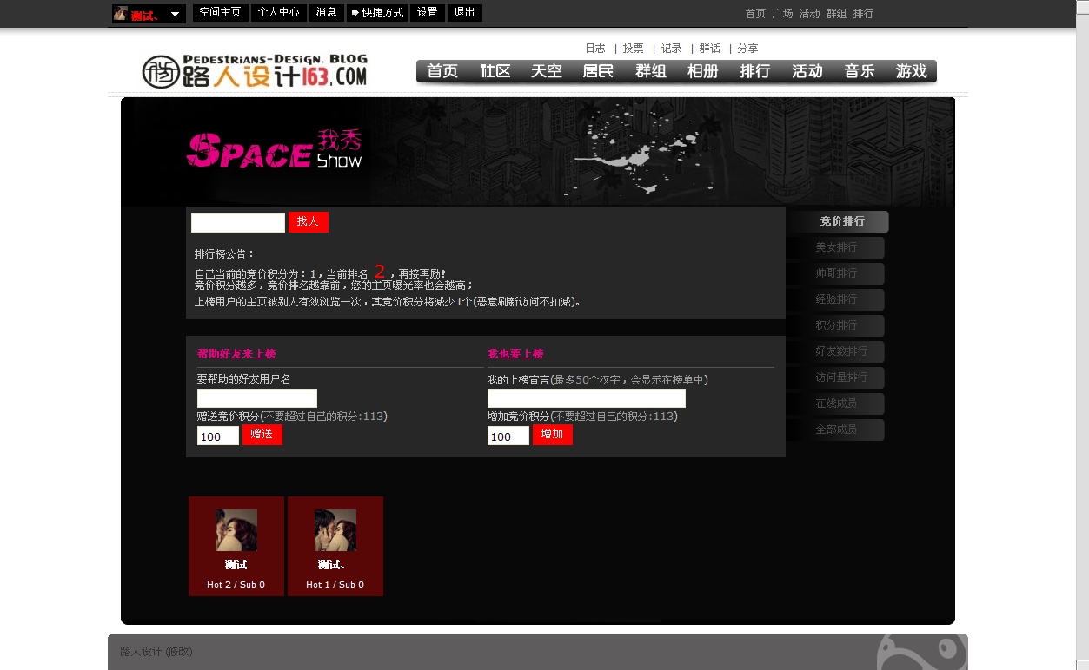Click the gift points field showing 100
This screenshot has width=1089, height=670.
coord(218,436)
